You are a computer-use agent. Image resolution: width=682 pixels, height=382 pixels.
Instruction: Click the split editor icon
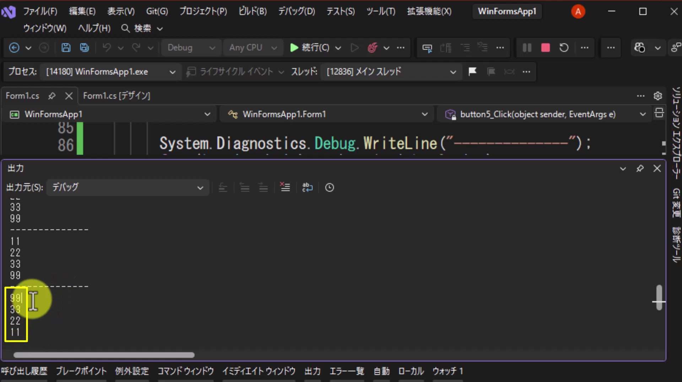[x=659, y=113]
